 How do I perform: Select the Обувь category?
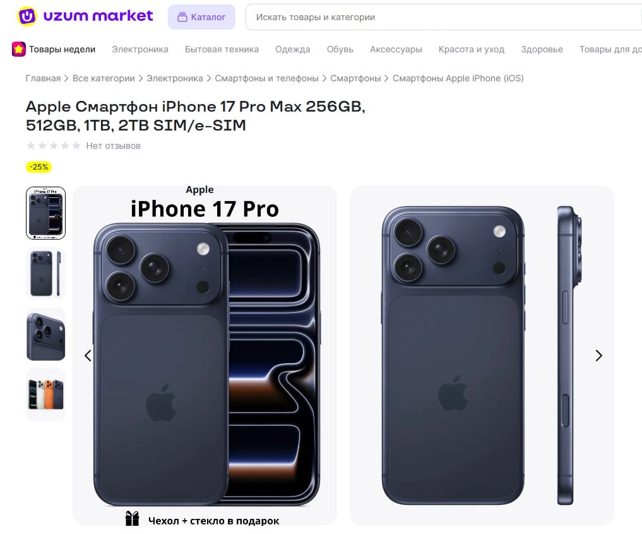click(x=340, y=49)
